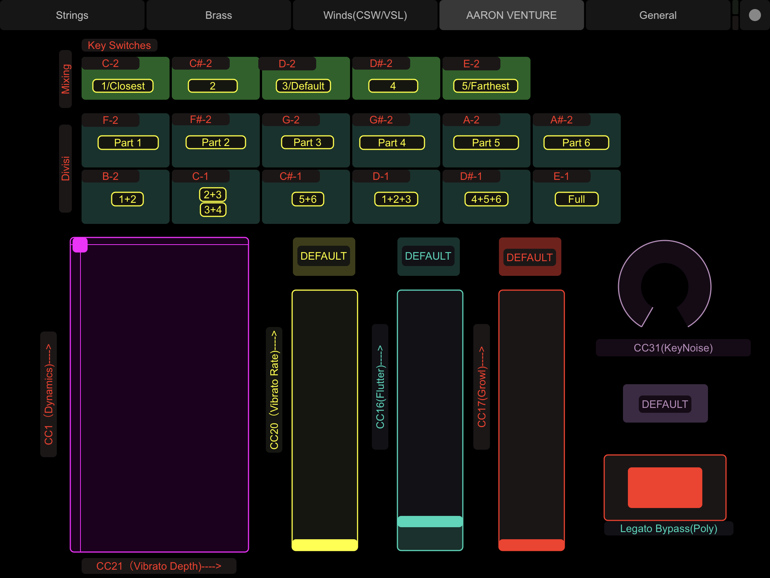Viewport: 770px width, 578px height.
Task: Reset Growl with the red DEFAULT button
Action: [x=529, y=257]
